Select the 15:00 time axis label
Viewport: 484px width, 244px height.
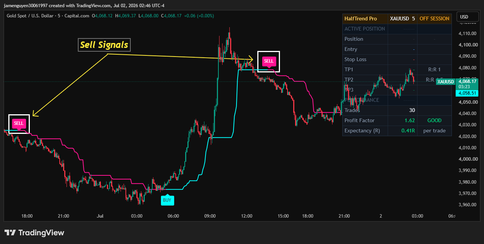click(283, 216)
